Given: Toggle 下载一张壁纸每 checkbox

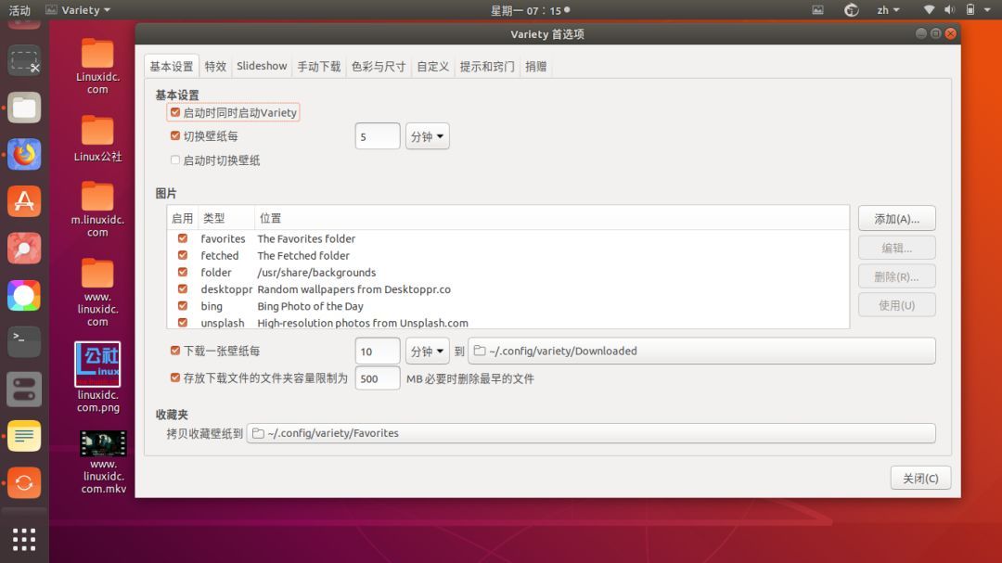Looking at the screenshot, I should (x=175, y=351).
